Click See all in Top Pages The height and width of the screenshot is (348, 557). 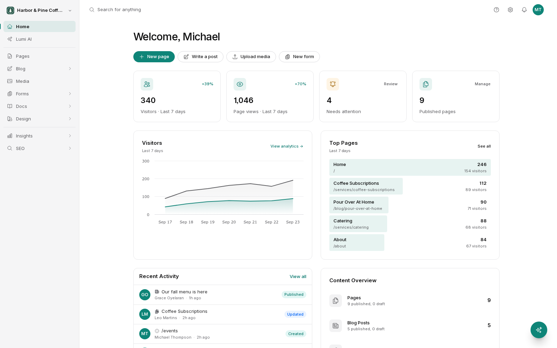pos(484,146)
